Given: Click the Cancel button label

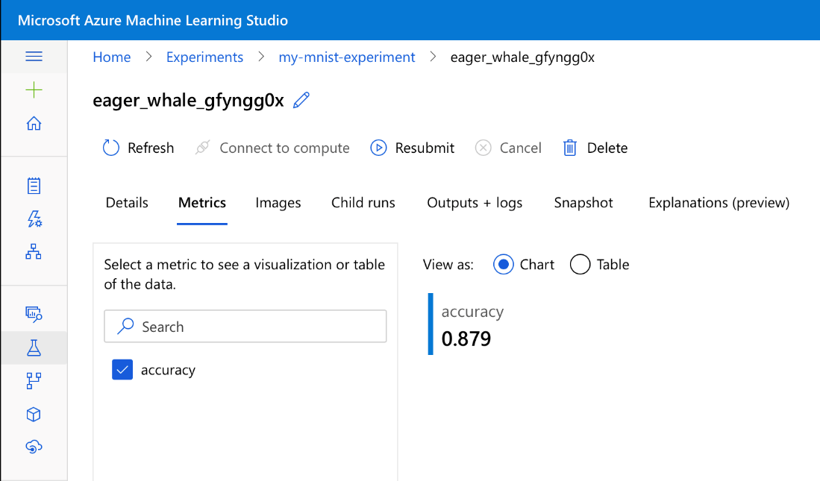Looking at the screenshot, I should [520, 148].
